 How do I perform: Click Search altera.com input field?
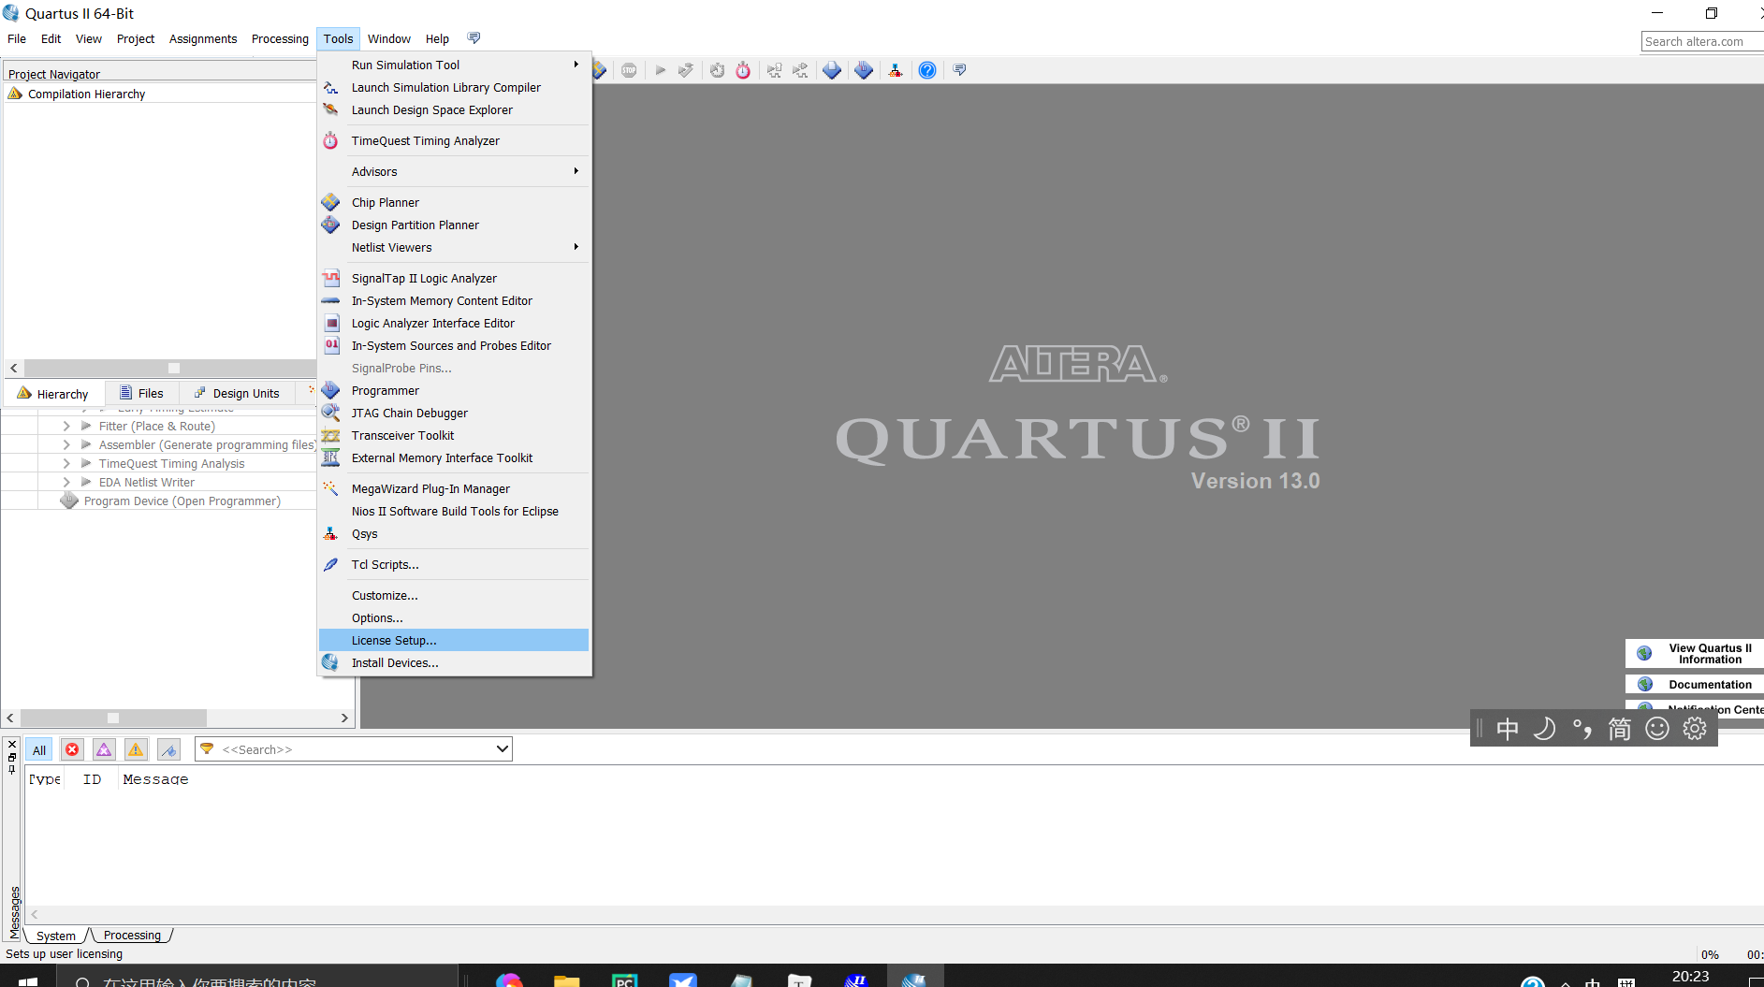pyautogui.click(x=1702, y=42)
